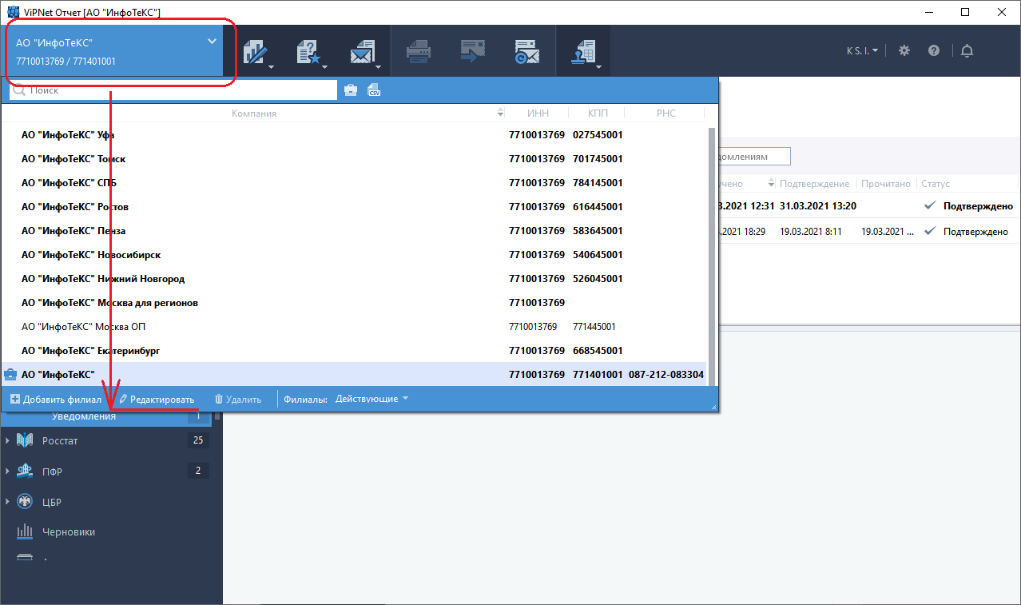The height and width of the screenshot is (605, 1021).
Task: Open the create report toolbar icon
Action: 254,51
